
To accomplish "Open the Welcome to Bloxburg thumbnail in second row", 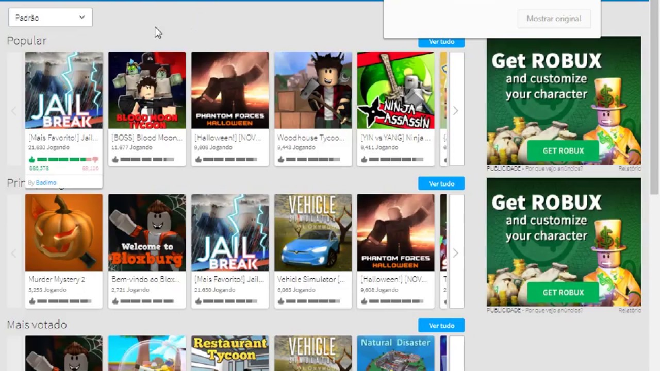I will tap(147, 232).
